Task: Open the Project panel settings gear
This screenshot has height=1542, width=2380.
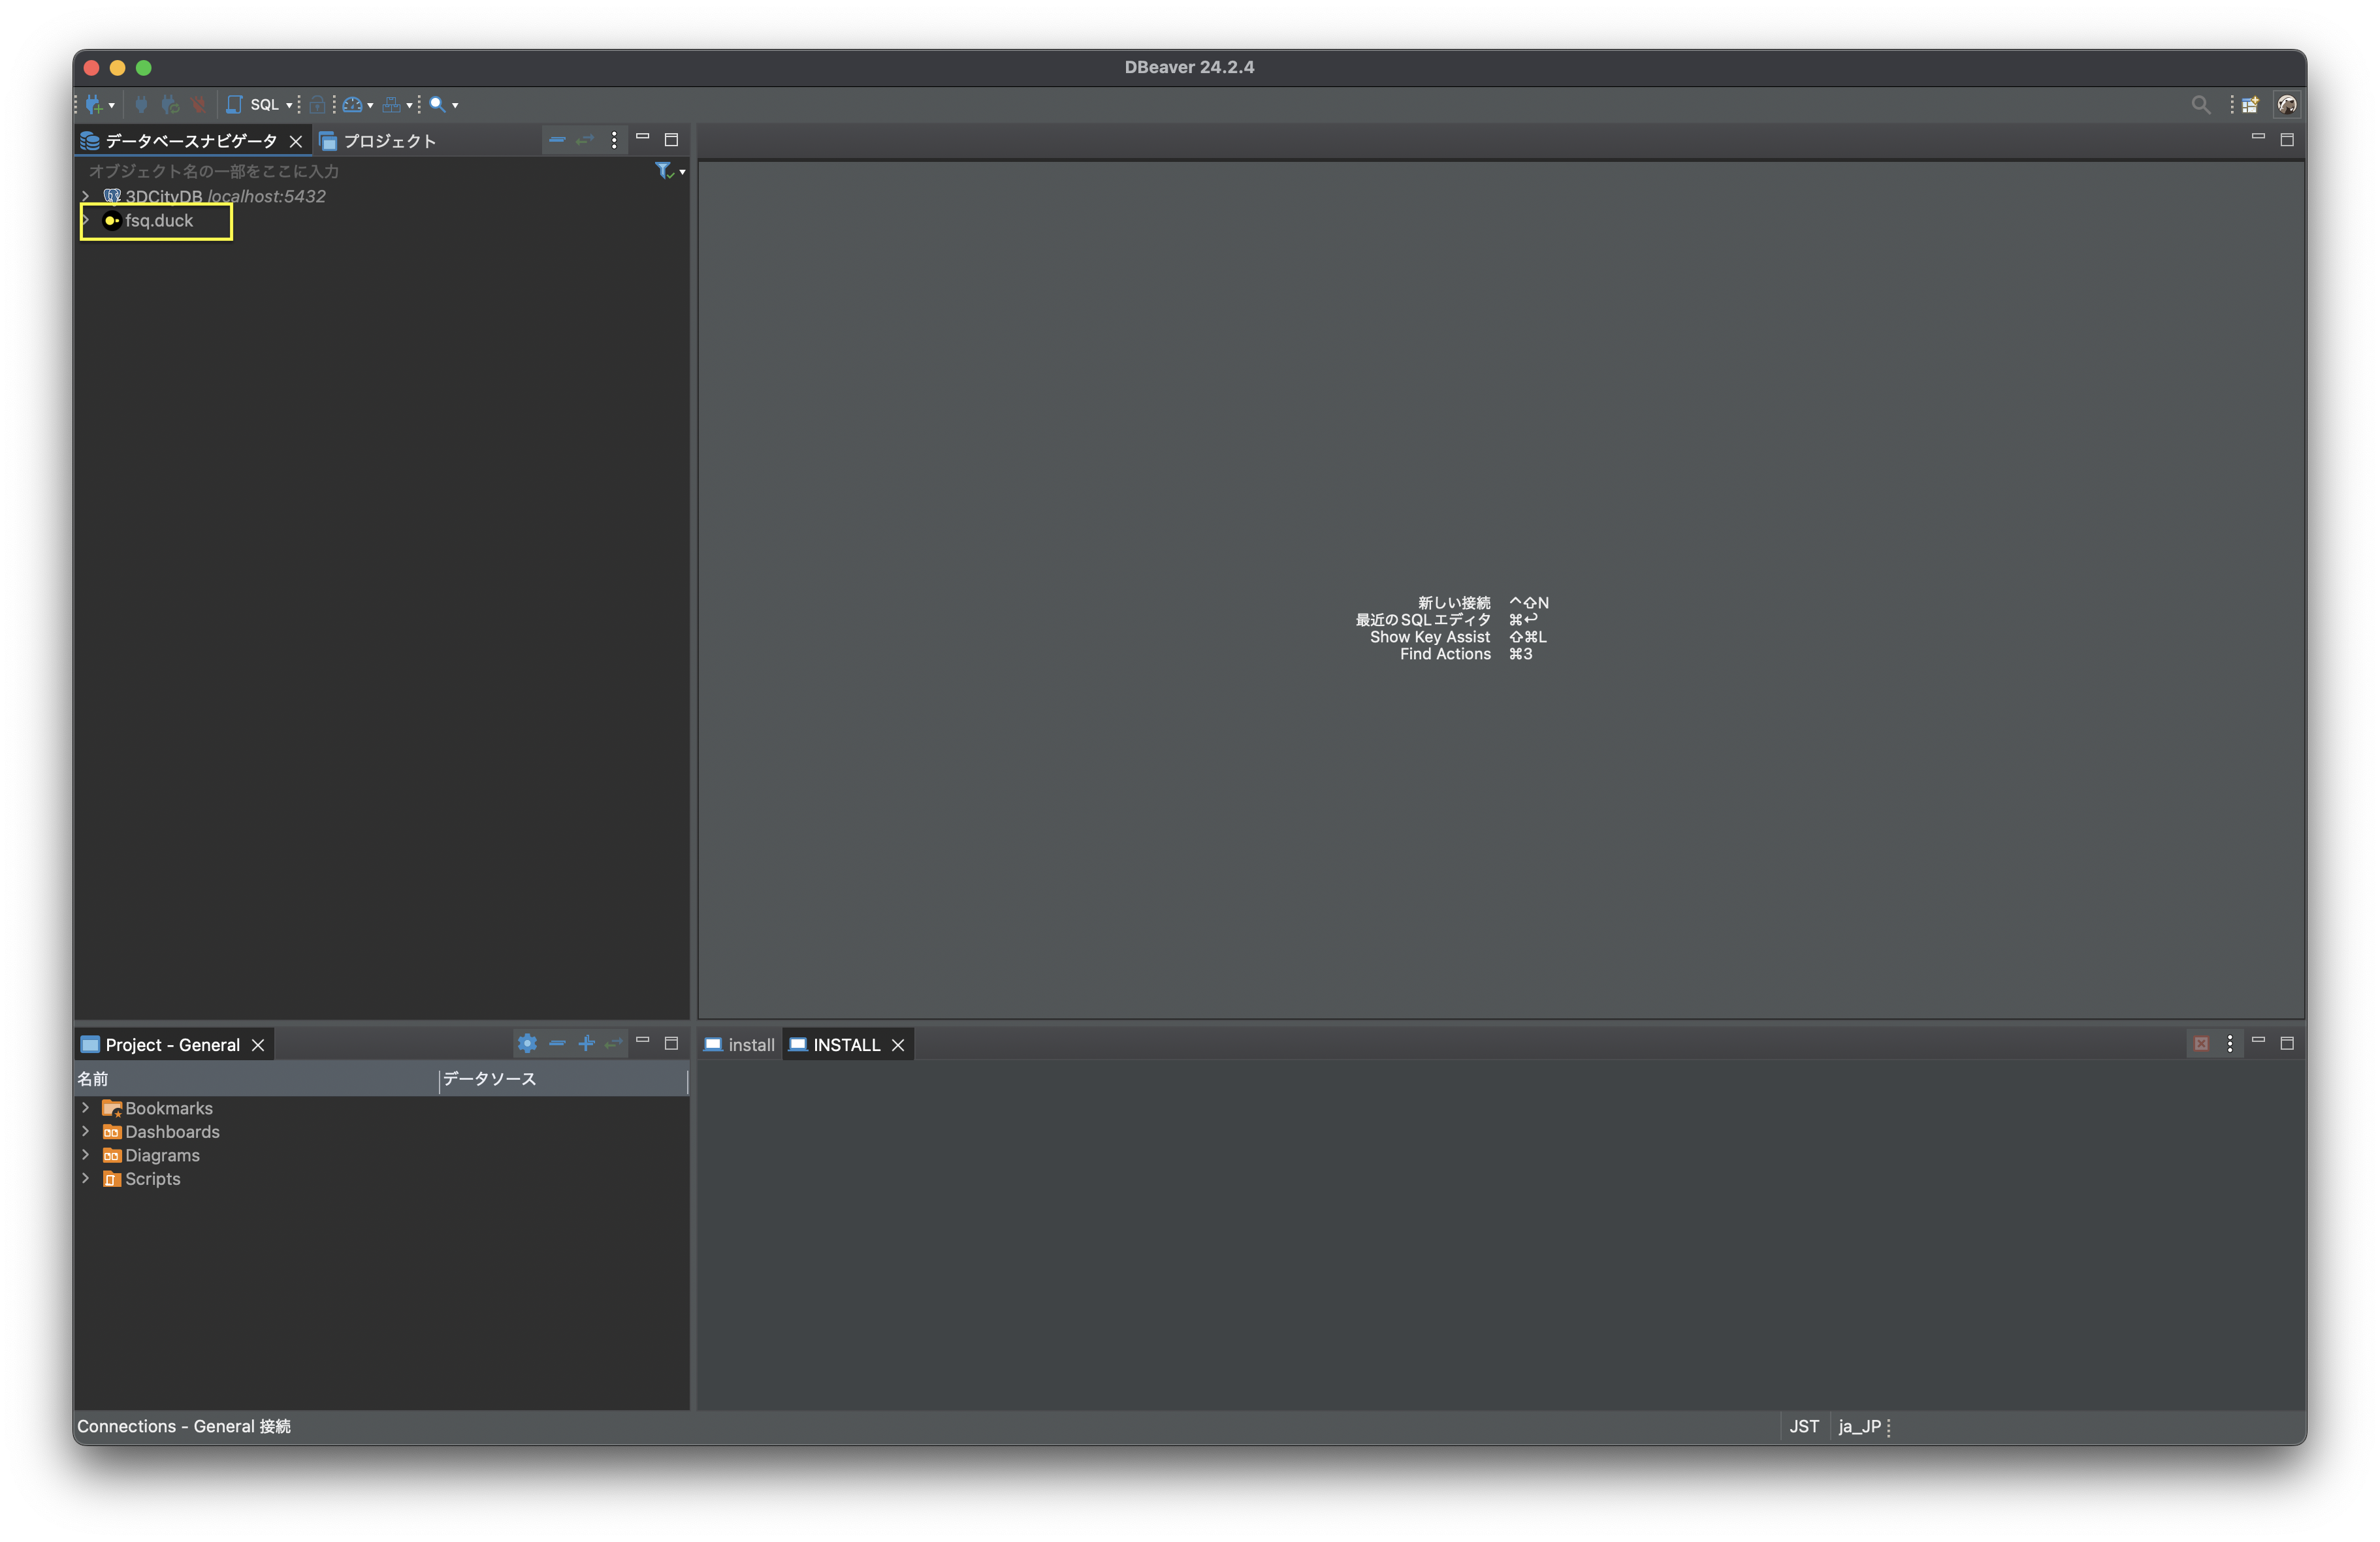Action: (x=527, y=1043)
